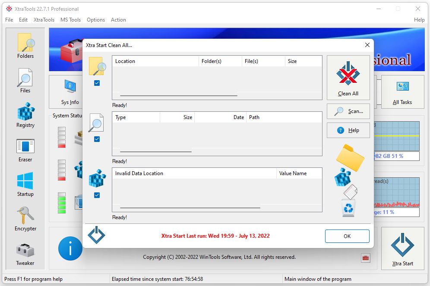
Task: Open the Encrypter tool
Action: pos(25,219)
